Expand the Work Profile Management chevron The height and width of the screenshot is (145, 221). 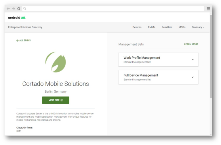193,60
